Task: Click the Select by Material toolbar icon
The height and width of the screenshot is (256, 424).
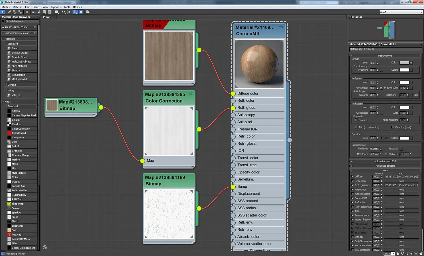Action: [x=88, y=12]
